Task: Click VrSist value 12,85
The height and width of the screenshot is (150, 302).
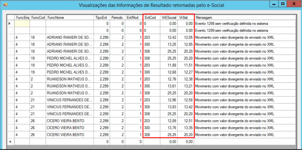Action: tap(188, 44)
